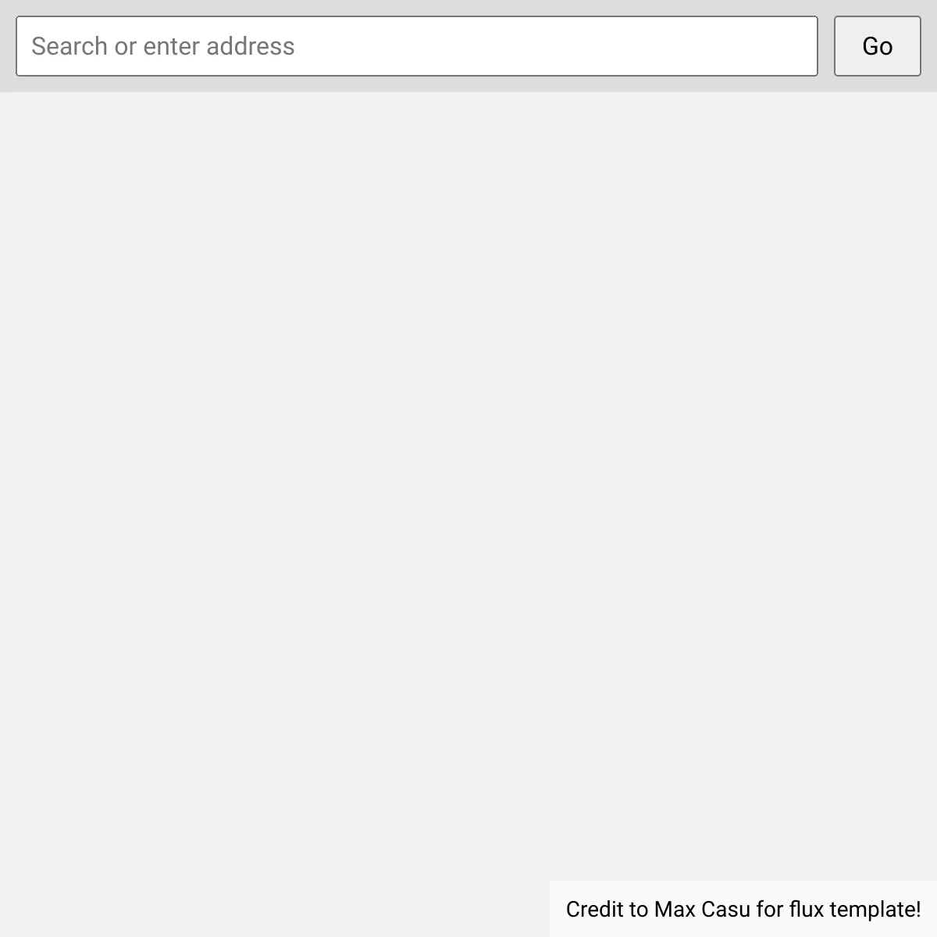Click the credit to Max Casu notice
This screenshot has width=937, height=937.
[743, 909]
